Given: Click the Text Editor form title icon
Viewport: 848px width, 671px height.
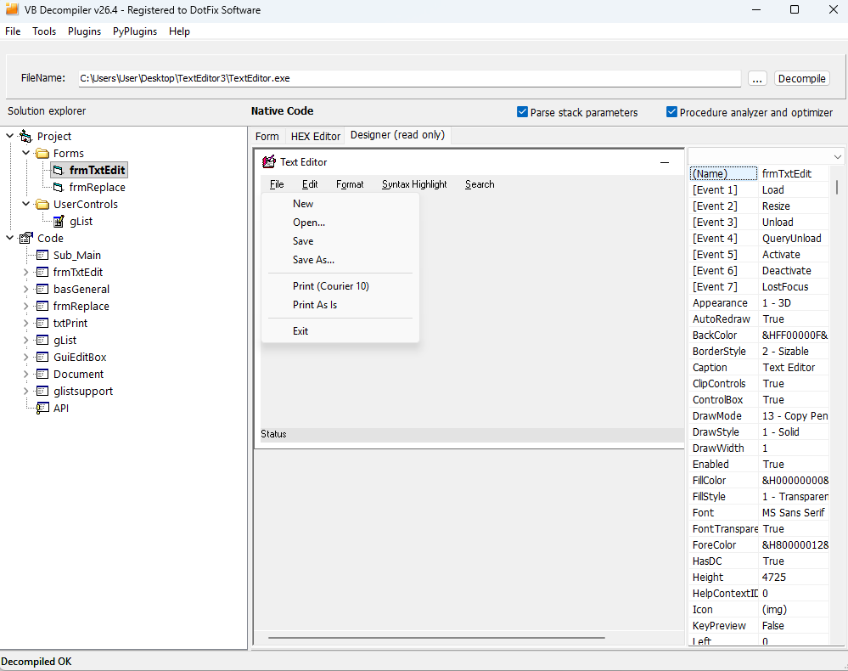Looking at the screenshot, I should (269, 161).
